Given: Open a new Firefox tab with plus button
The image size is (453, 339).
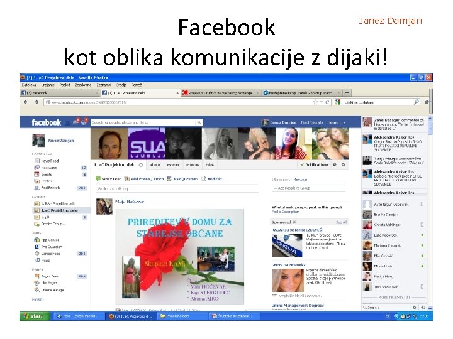Looking at the screenshot, I should pyautogui.click(x=347, y=92).
